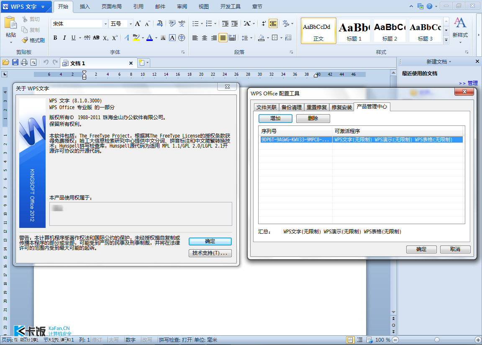
Task: Switch to the 审阅 ribbon tab
Action: point(182,6)
